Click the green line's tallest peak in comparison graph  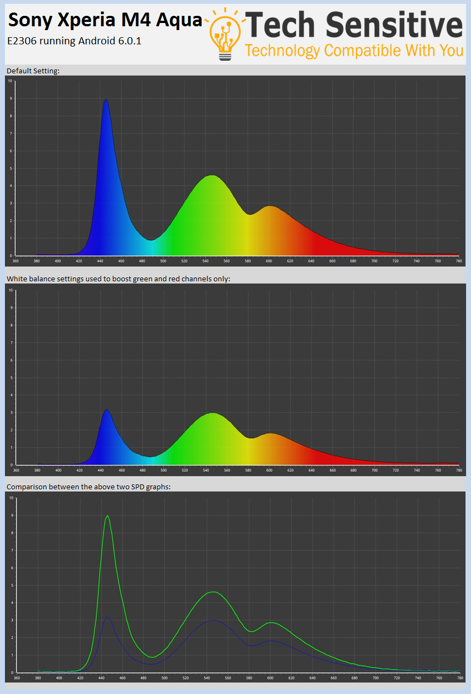point(107,516)
